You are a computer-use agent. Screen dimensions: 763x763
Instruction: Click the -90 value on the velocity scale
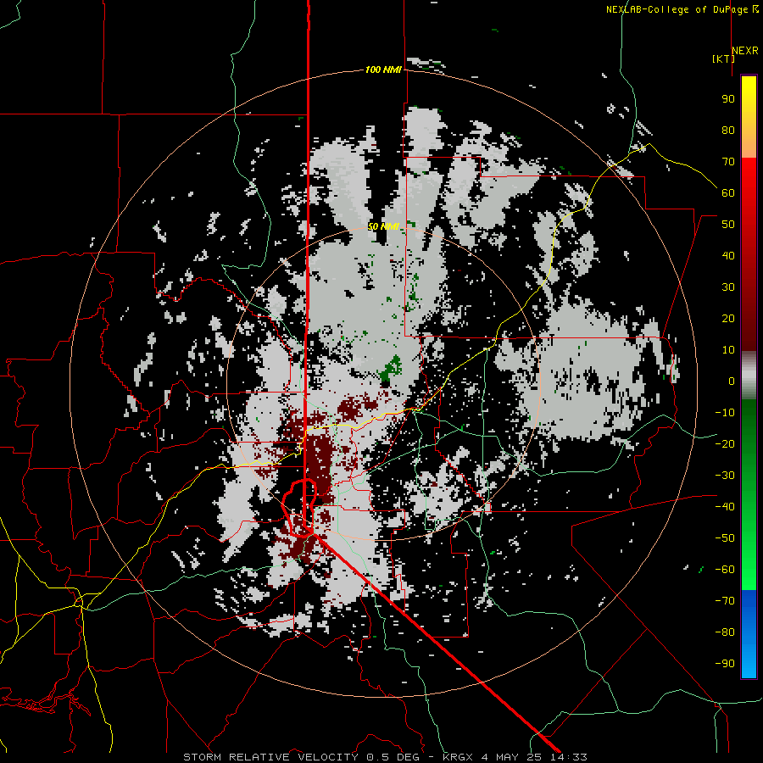pyautogui.click(x=725, y=664)
